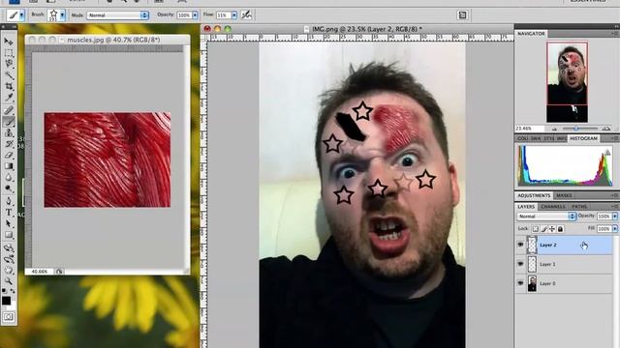Select the Eyedropper tool
This screenshot has width=620, height=348.
[x=9, y=98]
